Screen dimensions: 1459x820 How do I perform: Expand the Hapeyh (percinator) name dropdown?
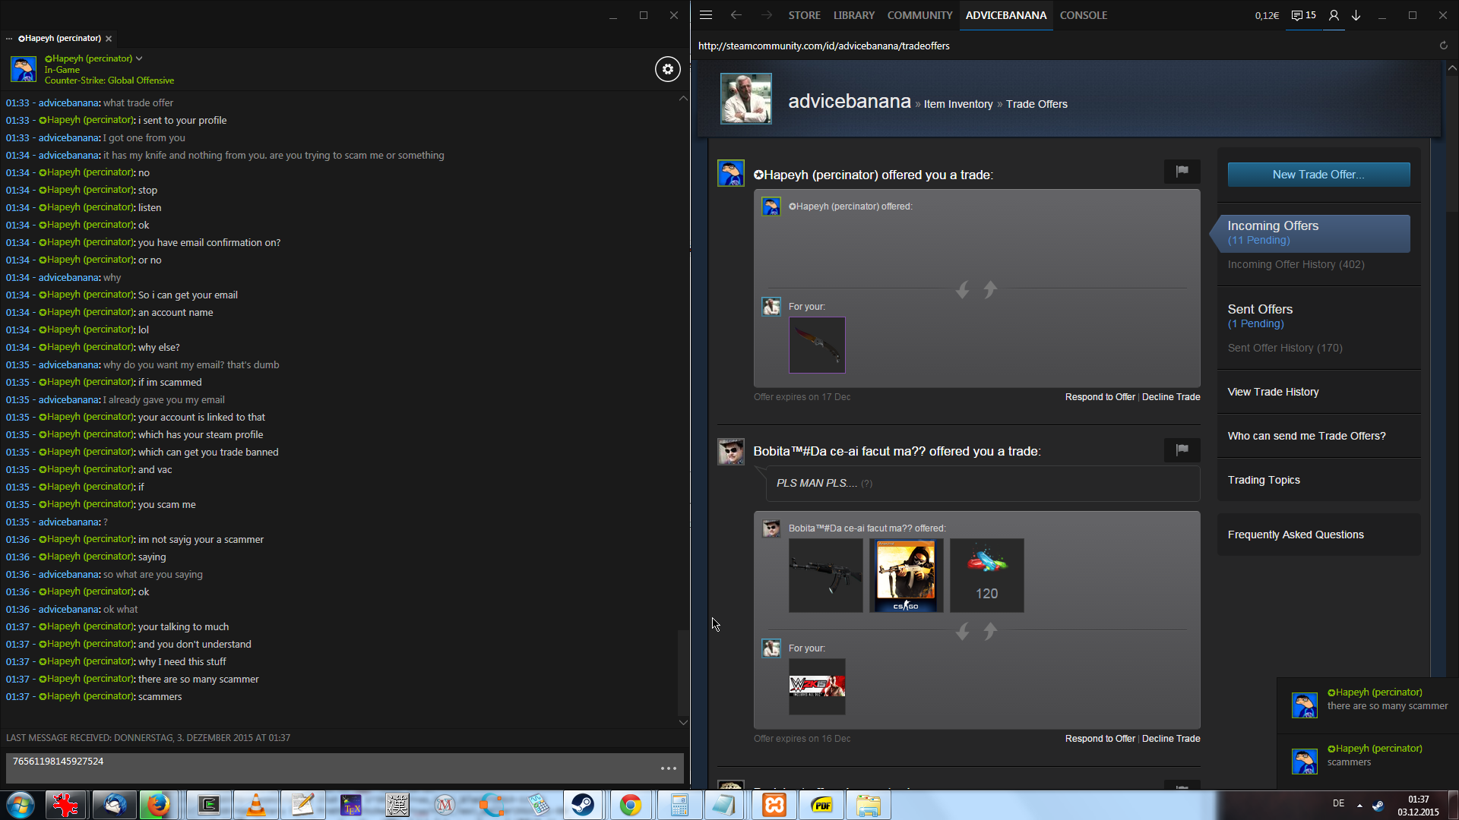point(139,58)
